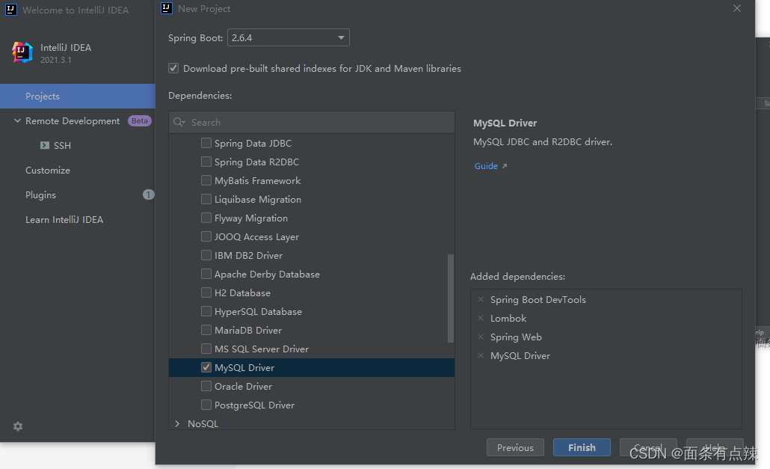The width and height of the screenshot is (770, 469).
Task: Click the IntelliJ IDEA logo in Welcome window
Action: tap(22, 52)
